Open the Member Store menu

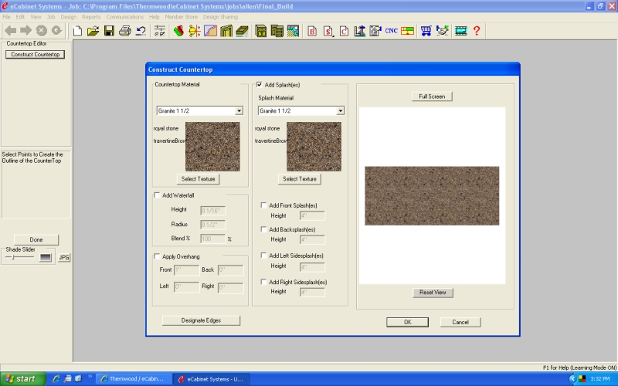tap(182, 17)
